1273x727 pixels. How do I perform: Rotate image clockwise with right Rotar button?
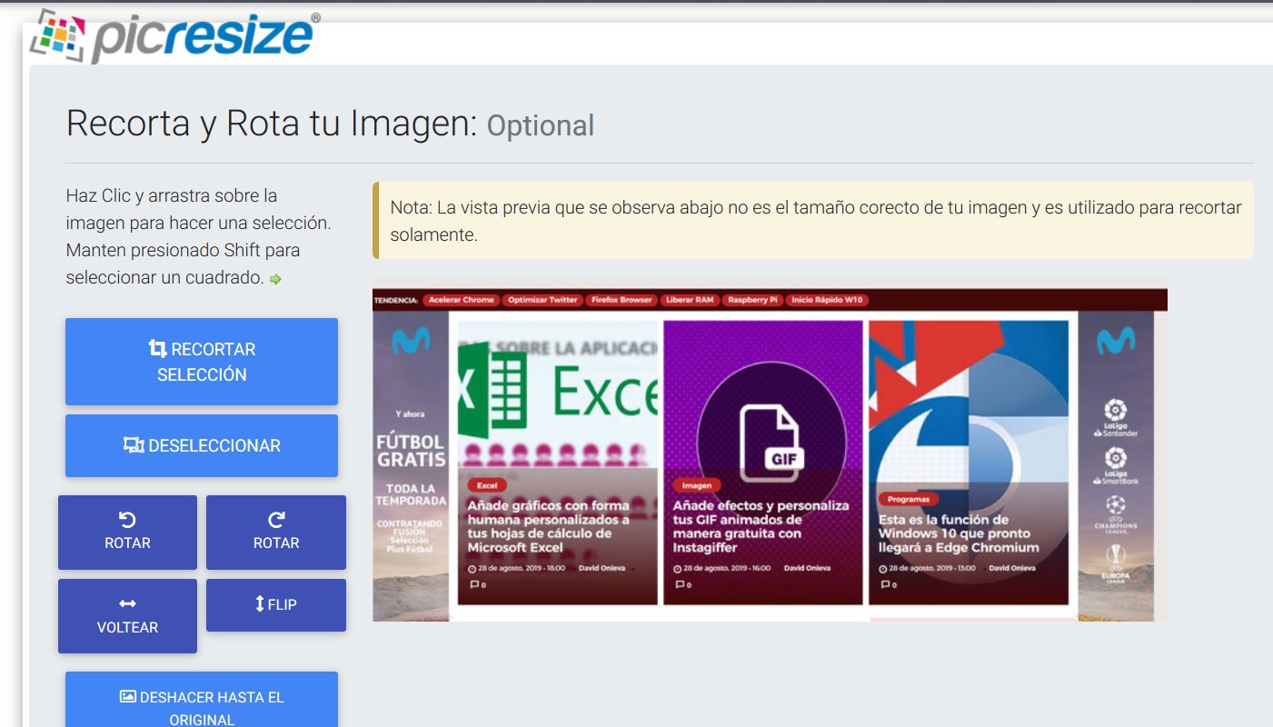[276, 533]
